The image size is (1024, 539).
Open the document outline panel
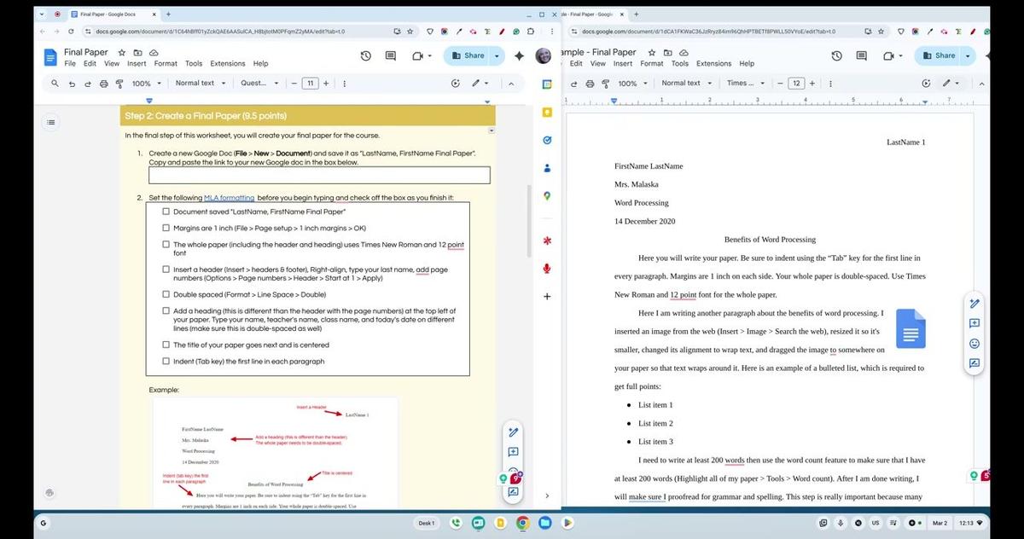(x=50, y=121)
